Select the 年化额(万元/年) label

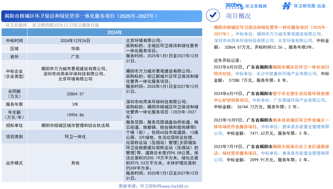point(14,115)
